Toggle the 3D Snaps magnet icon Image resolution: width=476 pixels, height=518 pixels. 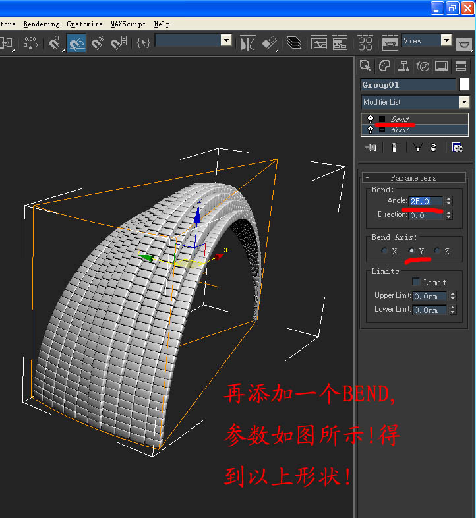point(55,43)
